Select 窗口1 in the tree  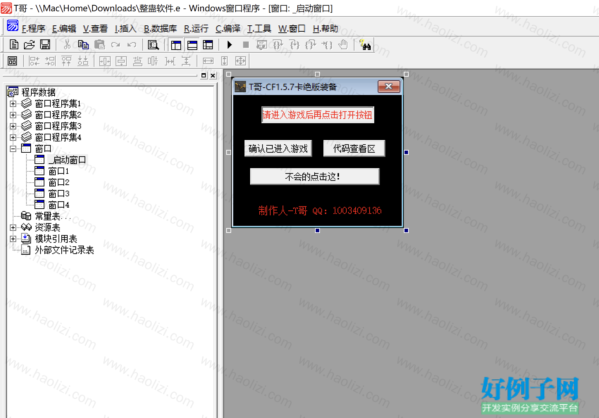59,171
